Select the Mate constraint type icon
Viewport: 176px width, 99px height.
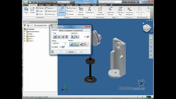55,37
